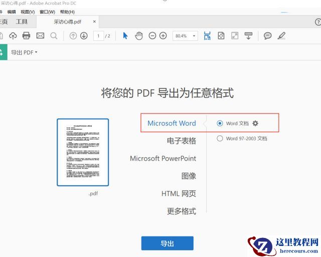321x257 pixels.
Task: Choose 图像 export format
Action: click(x=189, y=176)
